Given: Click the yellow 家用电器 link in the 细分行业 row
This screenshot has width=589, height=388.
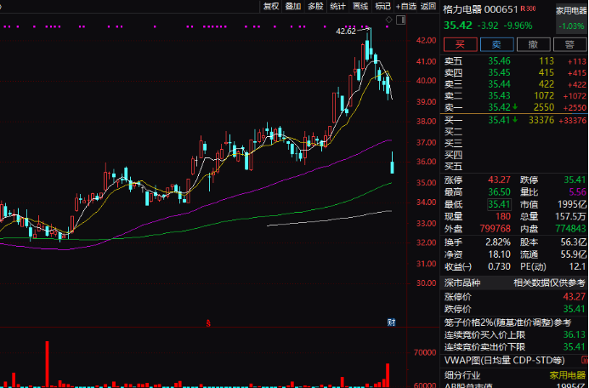Looking at the screenshot, I should point(568,375).
